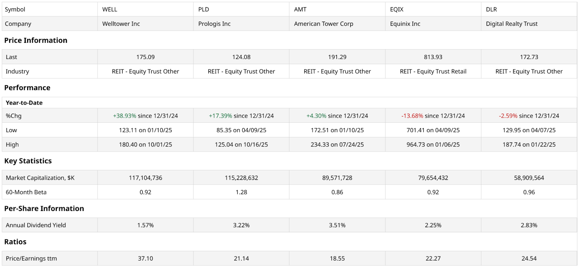The image size is (579, 271).
Task: Click the Ratios section heading
Action: click(x=15, y=242)
